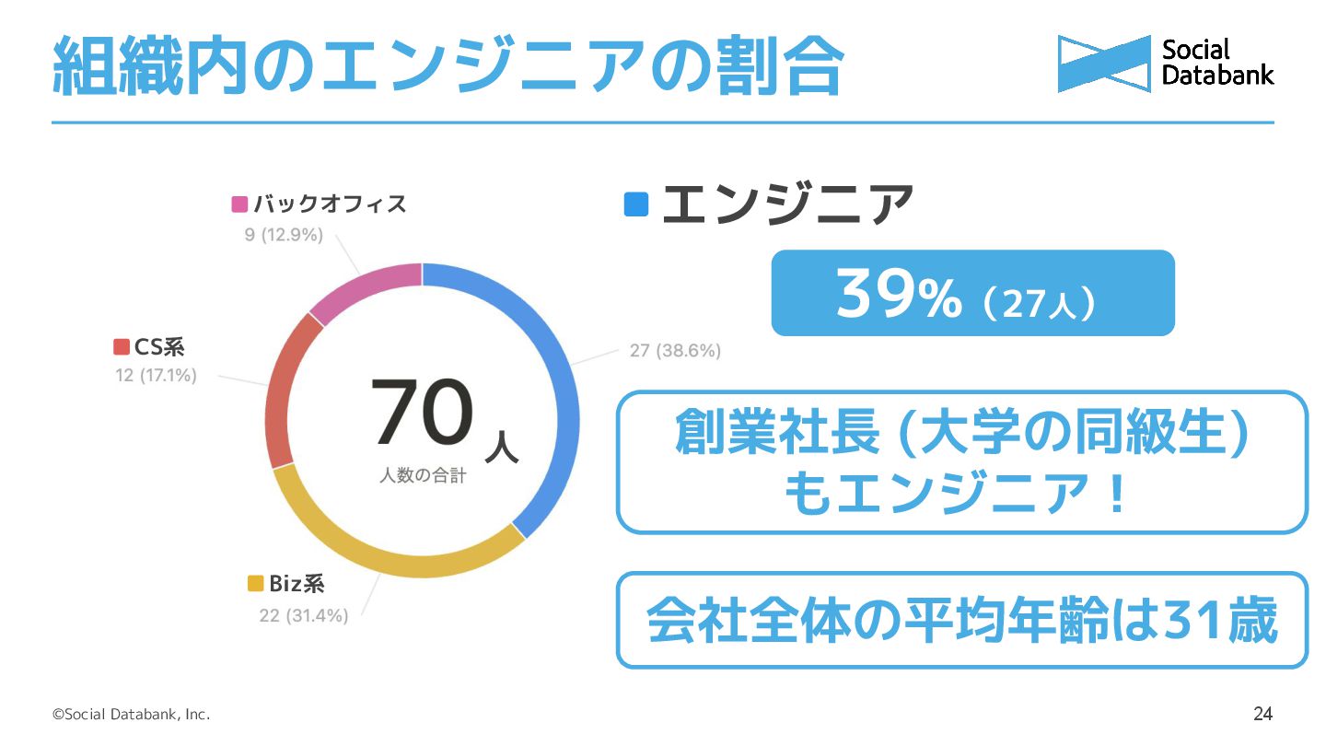Select the pink back office donut segment
The width and height of the screenshot is (1326, 746).
[x=364, y=286]
